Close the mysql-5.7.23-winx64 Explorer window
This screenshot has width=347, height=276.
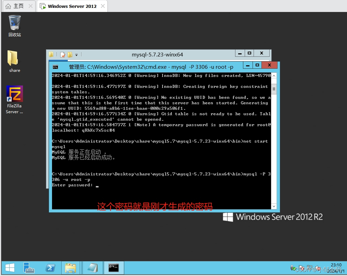[x=261, y=53]
